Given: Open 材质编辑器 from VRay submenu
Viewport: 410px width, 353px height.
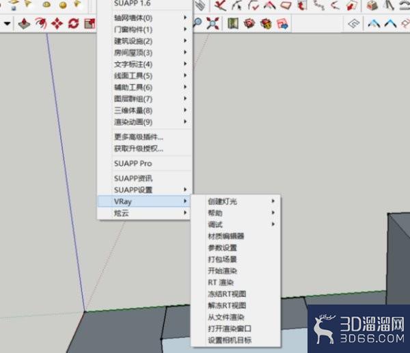Looking at the screenshot, I should click(236, 236).
